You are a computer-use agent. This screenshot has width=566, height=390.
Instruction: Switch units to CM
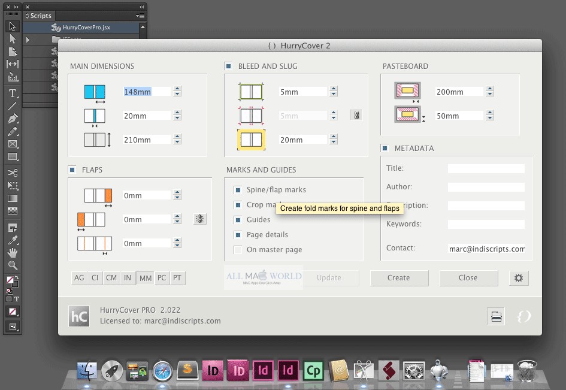(111, 278)
